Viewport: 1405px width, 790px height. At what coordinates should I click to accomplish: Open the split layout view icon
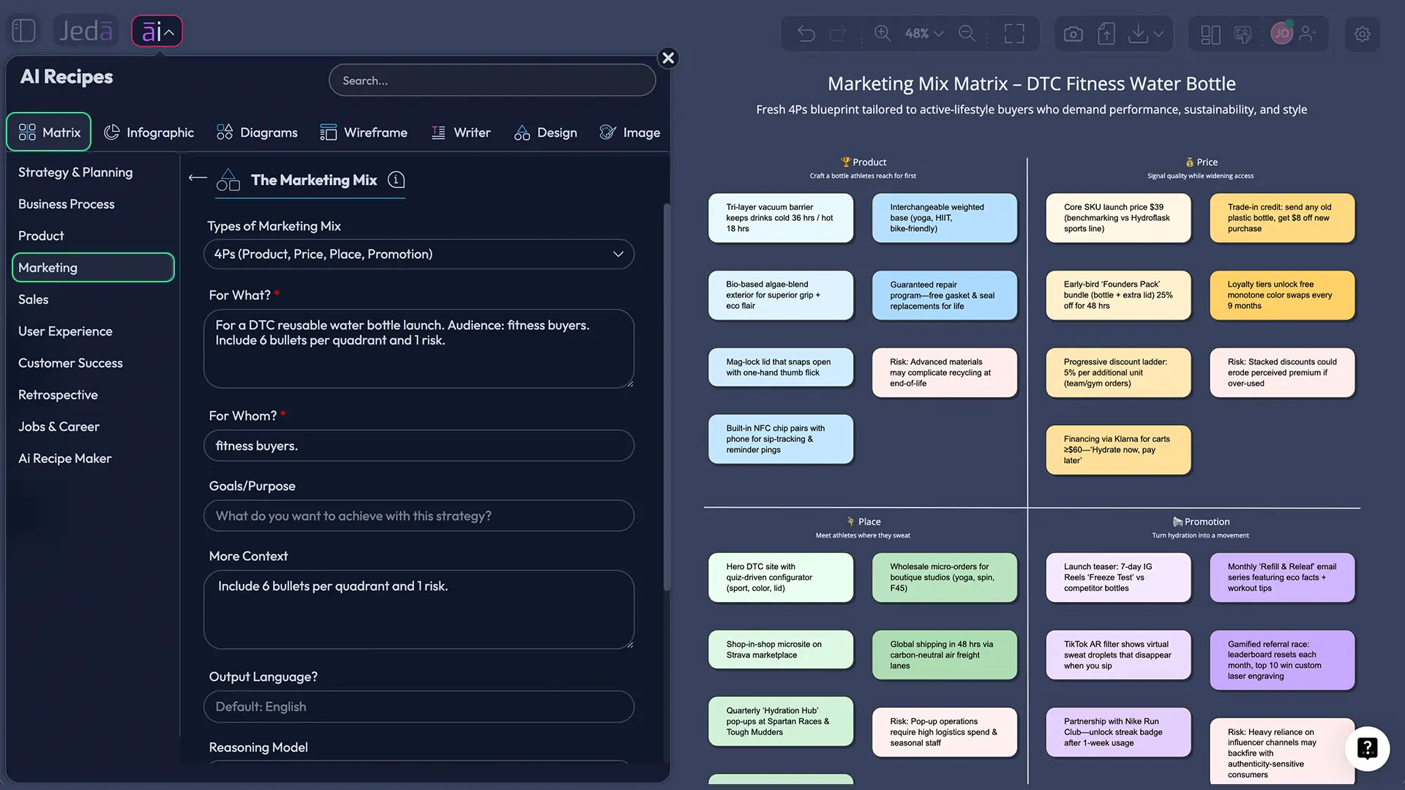[1210, 34]
